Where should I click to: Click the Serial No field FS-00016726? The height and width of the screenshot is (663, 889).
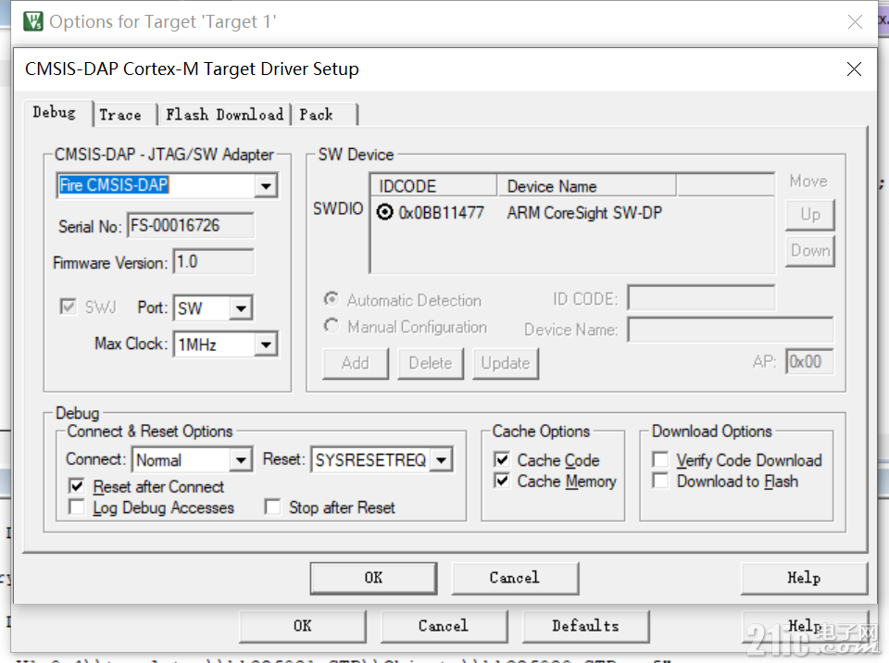click(x=191, y=226)
